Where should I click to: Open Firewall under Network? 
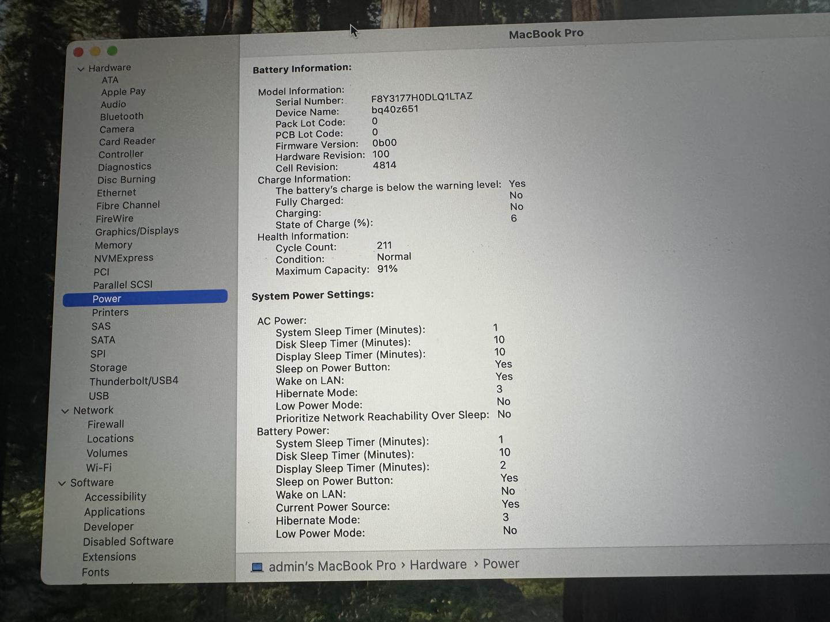pos(105,424)
